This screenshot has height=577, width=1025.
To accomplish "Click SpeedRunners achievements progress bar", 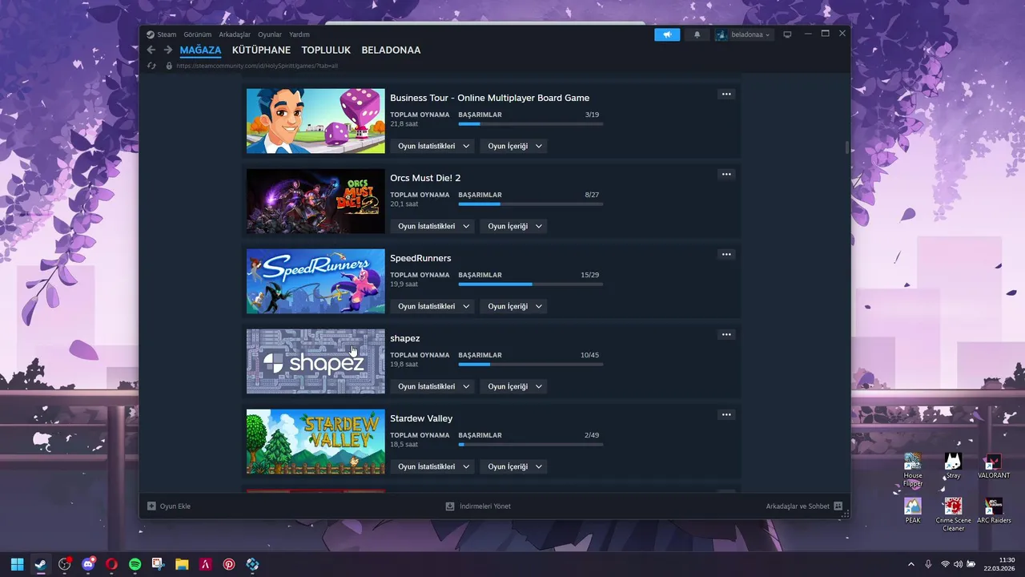I will tap(531, 284).
